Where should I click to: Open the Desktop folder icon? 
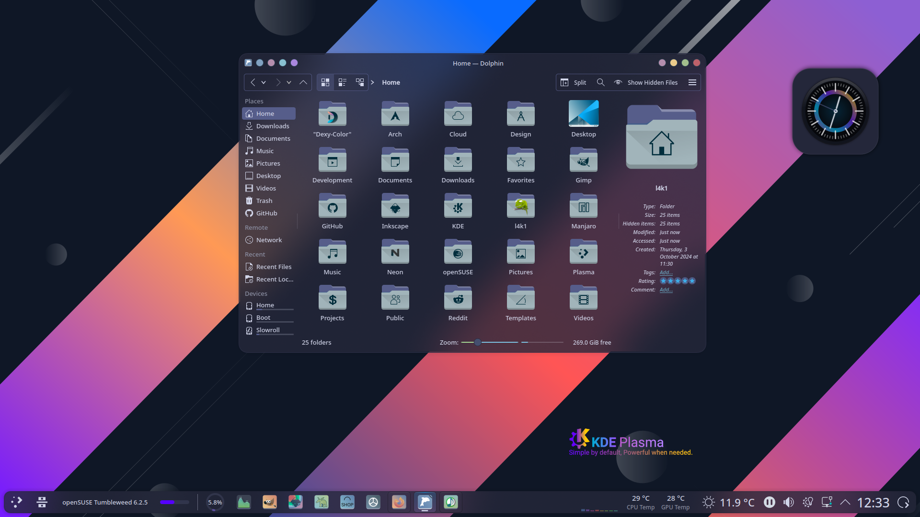point(583,119)
